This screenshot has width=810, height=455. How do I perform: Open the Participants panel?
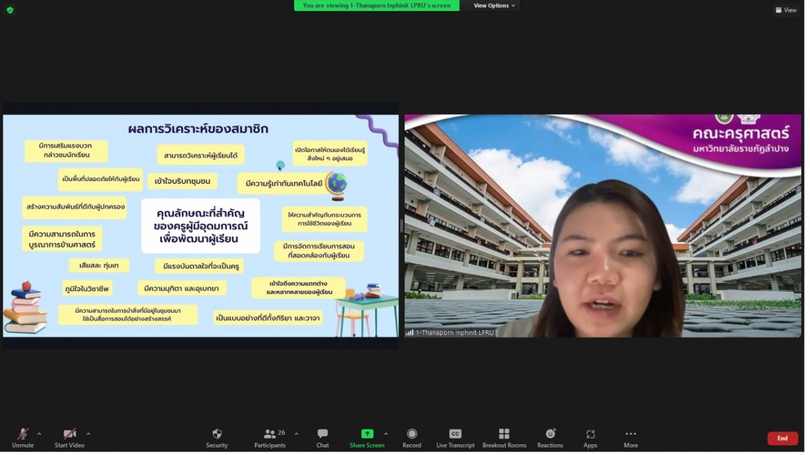(x=270, y=434)
